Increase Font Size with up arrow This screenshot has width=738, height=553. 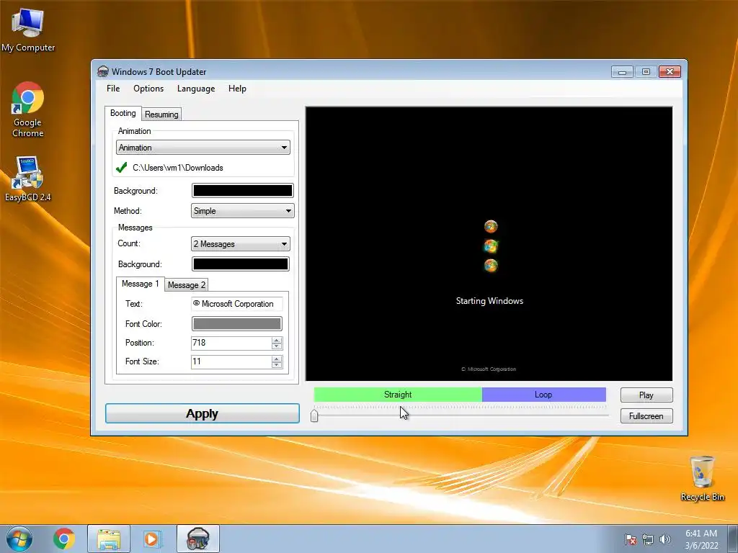277,359
